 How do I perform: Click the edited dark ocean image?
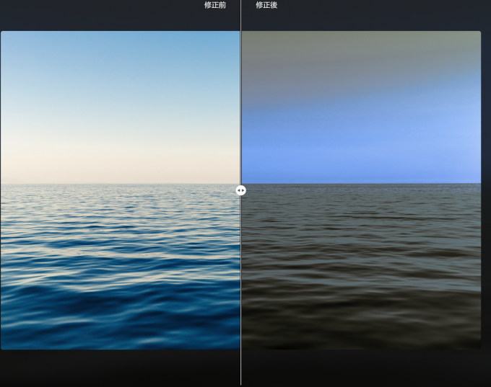coord(361,190)
